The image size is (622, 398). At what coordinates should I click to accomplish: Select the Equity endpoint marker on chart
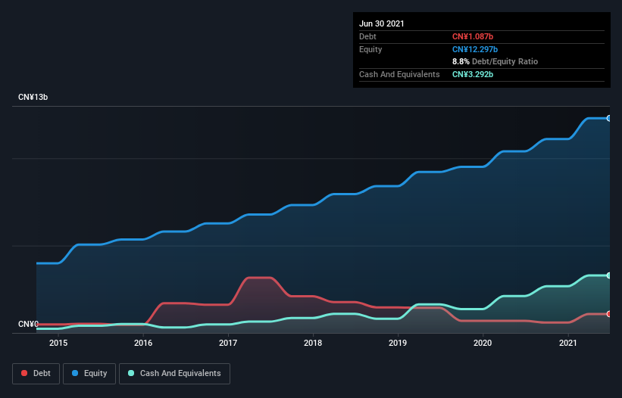point(609,118)
